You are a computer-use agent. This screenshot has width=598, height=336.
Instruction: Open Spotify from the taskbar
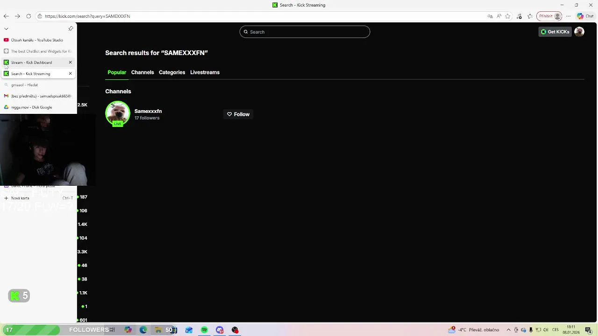(x=204, y=330)
